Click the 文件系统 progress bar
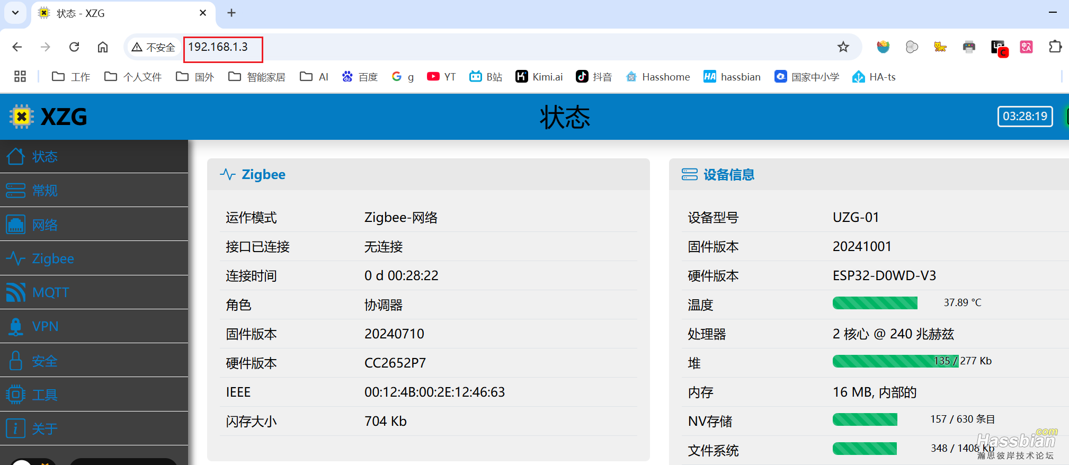 click(865, 449)
